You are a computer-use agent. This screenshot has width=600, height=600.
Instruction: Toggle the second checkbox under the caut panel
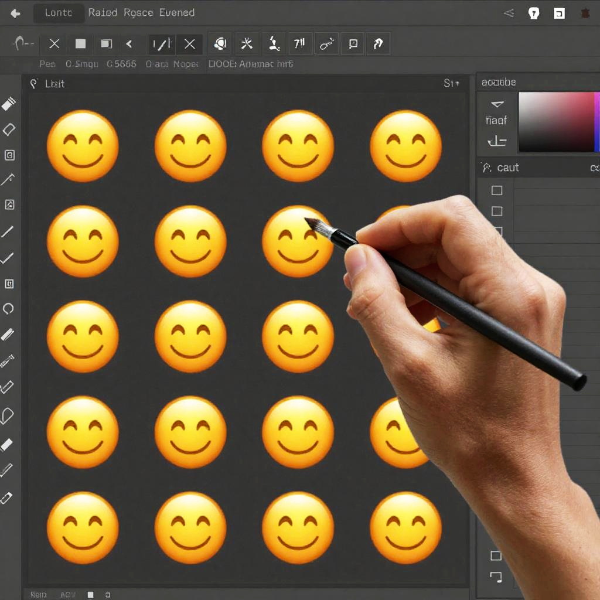click(x=497, y=211)
